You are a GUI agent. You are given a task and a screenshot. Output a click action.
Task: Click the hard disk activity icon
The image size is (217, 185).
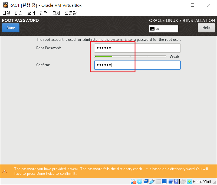click(x=133, y=181)
